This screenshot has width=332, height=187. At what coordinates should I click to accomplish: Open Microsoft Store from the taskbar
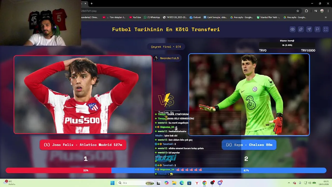click(189, 183)
